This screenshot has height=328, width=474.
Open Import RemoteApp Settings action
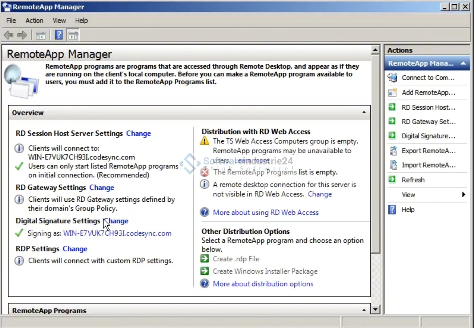[428, 165]
